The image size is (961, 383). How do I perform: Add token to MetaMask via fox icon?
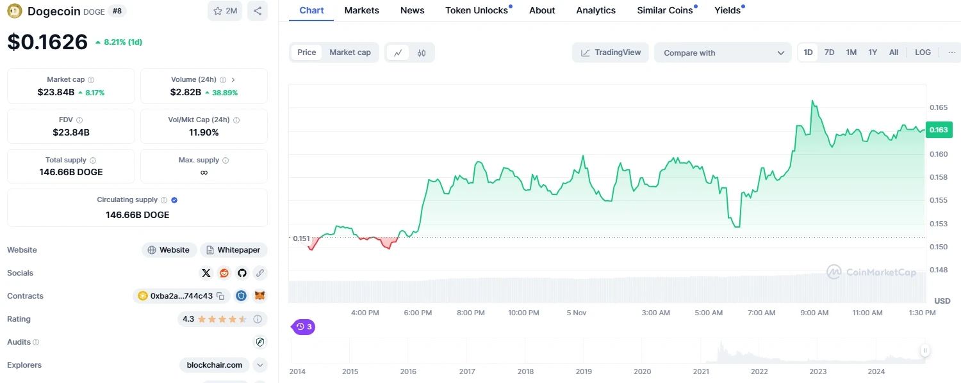click(x=259, y=296)
